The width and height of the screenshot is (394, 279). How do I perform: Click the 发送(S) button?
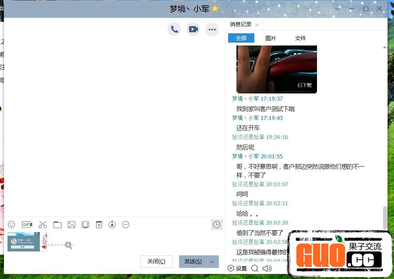pyautogui.click(x=193, y=261)
